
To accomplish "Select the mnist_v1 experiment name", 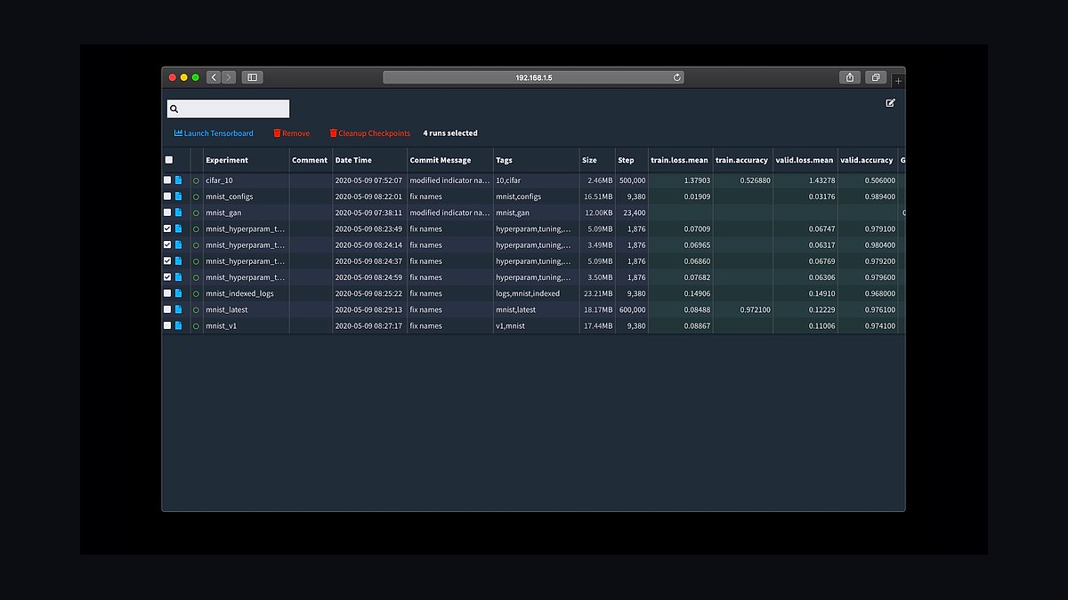I will pyautogui.click(x=222, y=325).
